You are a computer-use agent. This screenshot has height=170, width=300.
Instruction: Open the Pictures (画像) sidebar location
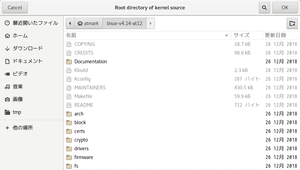(x=18, y=99)
